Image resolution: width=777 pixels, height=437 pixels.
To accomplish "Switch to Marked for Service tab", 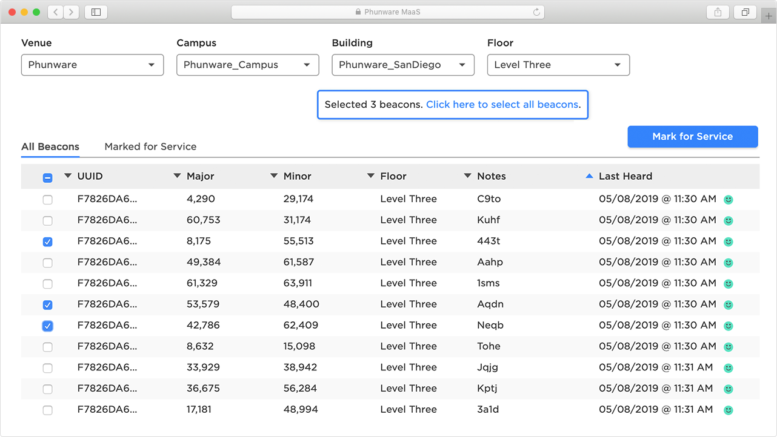I will click(x=150, y=146).
